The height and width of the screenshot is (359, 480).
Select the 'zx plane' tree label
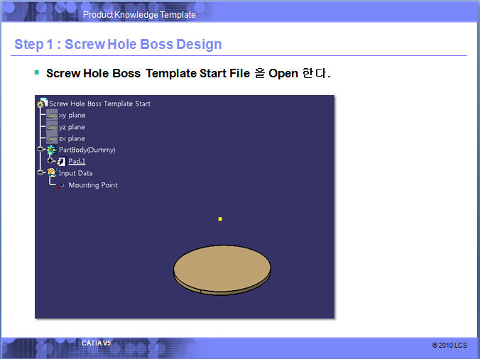point(72,138)
